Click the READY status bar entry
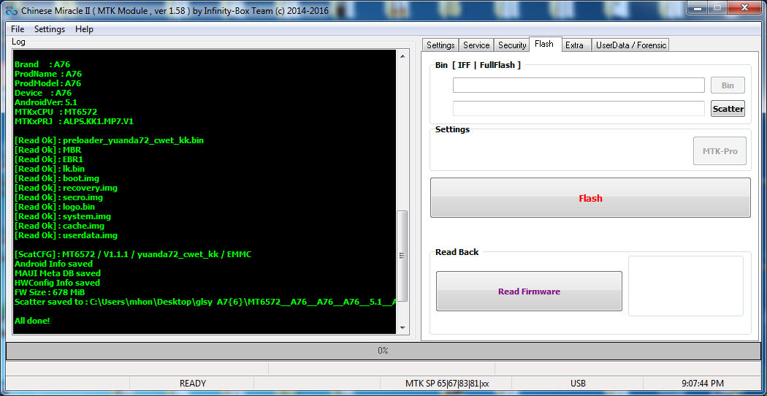The width and height of the screenshot is (767, 396). pos(192,384)
